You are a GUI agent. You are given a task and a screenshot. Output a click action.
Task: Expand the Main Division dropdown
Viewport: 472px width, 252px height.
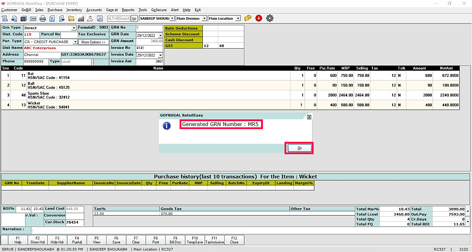pyautogui.click(x=203, y=18)
